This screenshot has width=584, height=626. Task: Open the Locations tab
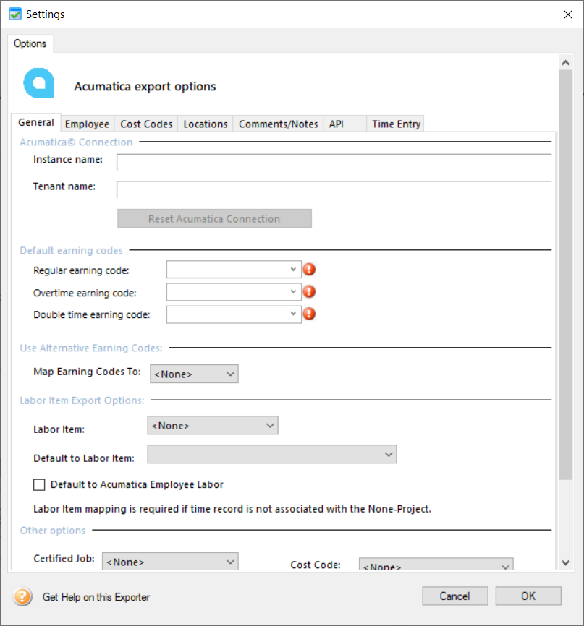pos(206,124)
